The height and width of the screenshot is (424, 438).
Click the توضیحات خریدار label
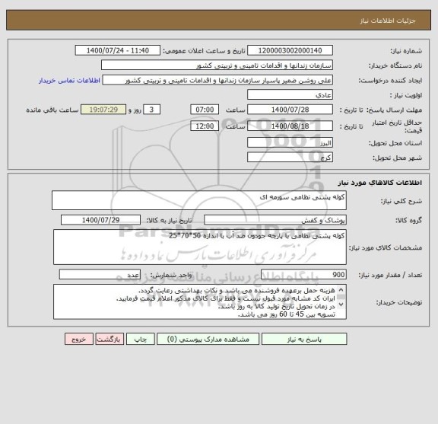pos(399,302)
